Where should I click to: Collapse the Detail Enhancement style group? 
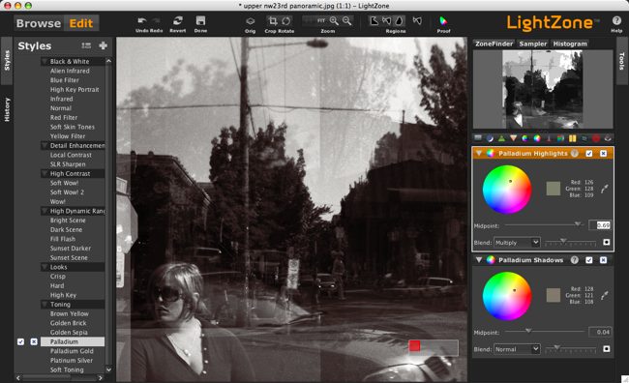[45, 146]
